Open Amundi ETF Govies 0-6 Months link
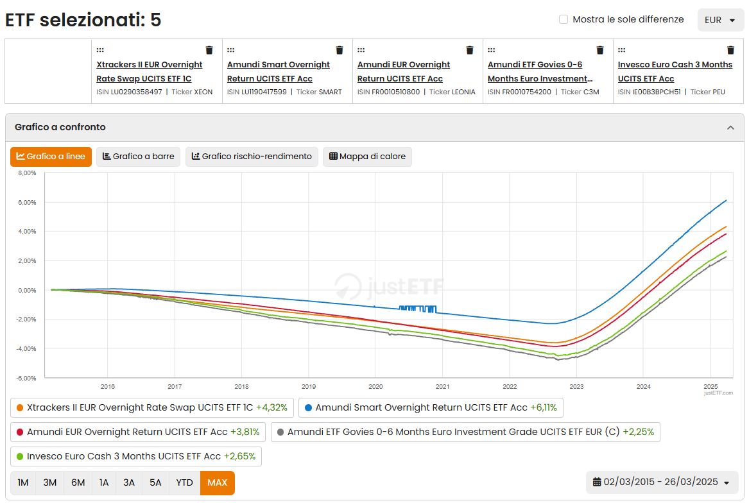Screen dimensions: 749x503 (x=540, y=72)
